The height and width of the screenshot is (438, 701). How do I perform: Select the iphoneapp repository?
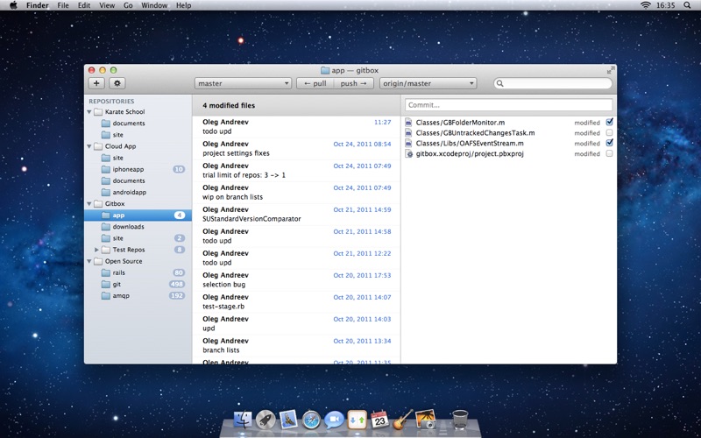coord(138,169)
